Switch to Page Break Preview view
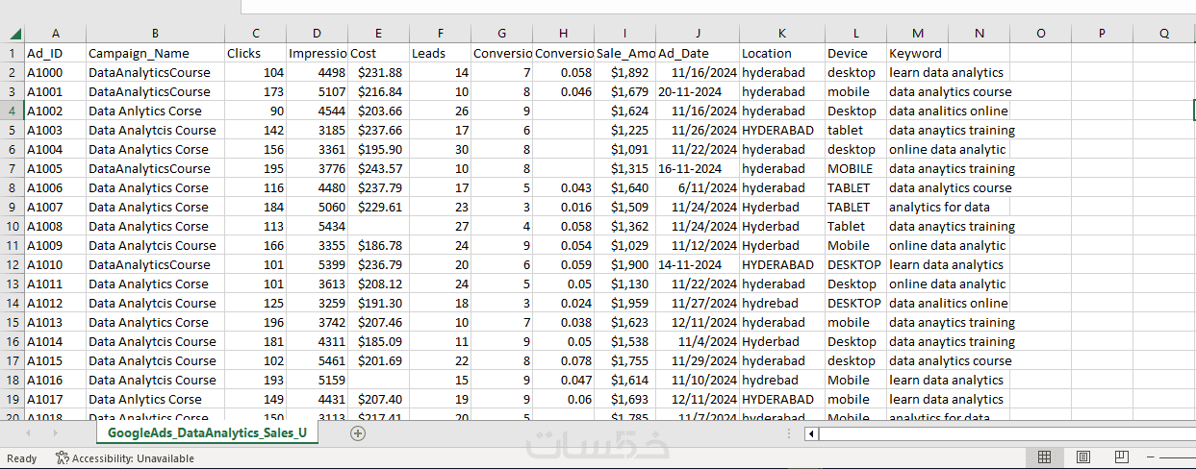 (x=1121, y=457)
